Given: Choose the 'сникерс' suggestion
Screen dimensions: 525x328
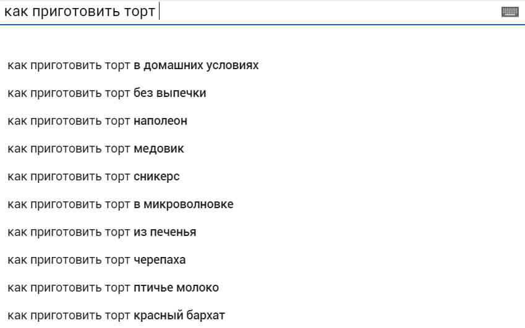Looking at the screenshot, I should 93,177.
